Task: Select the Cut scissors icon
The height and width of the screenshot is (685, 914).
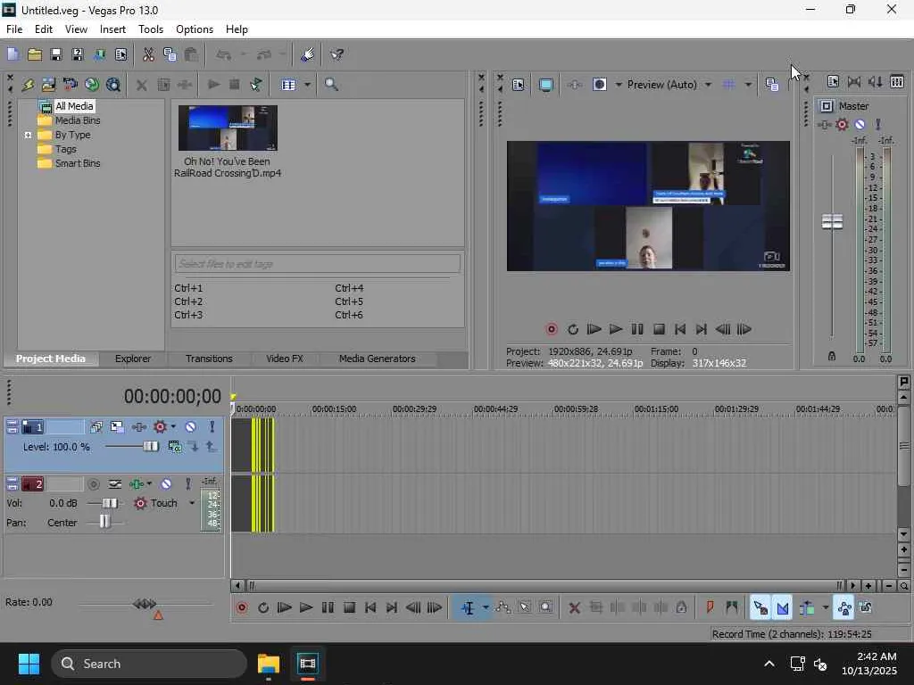Action: click(x=148, y=54)
